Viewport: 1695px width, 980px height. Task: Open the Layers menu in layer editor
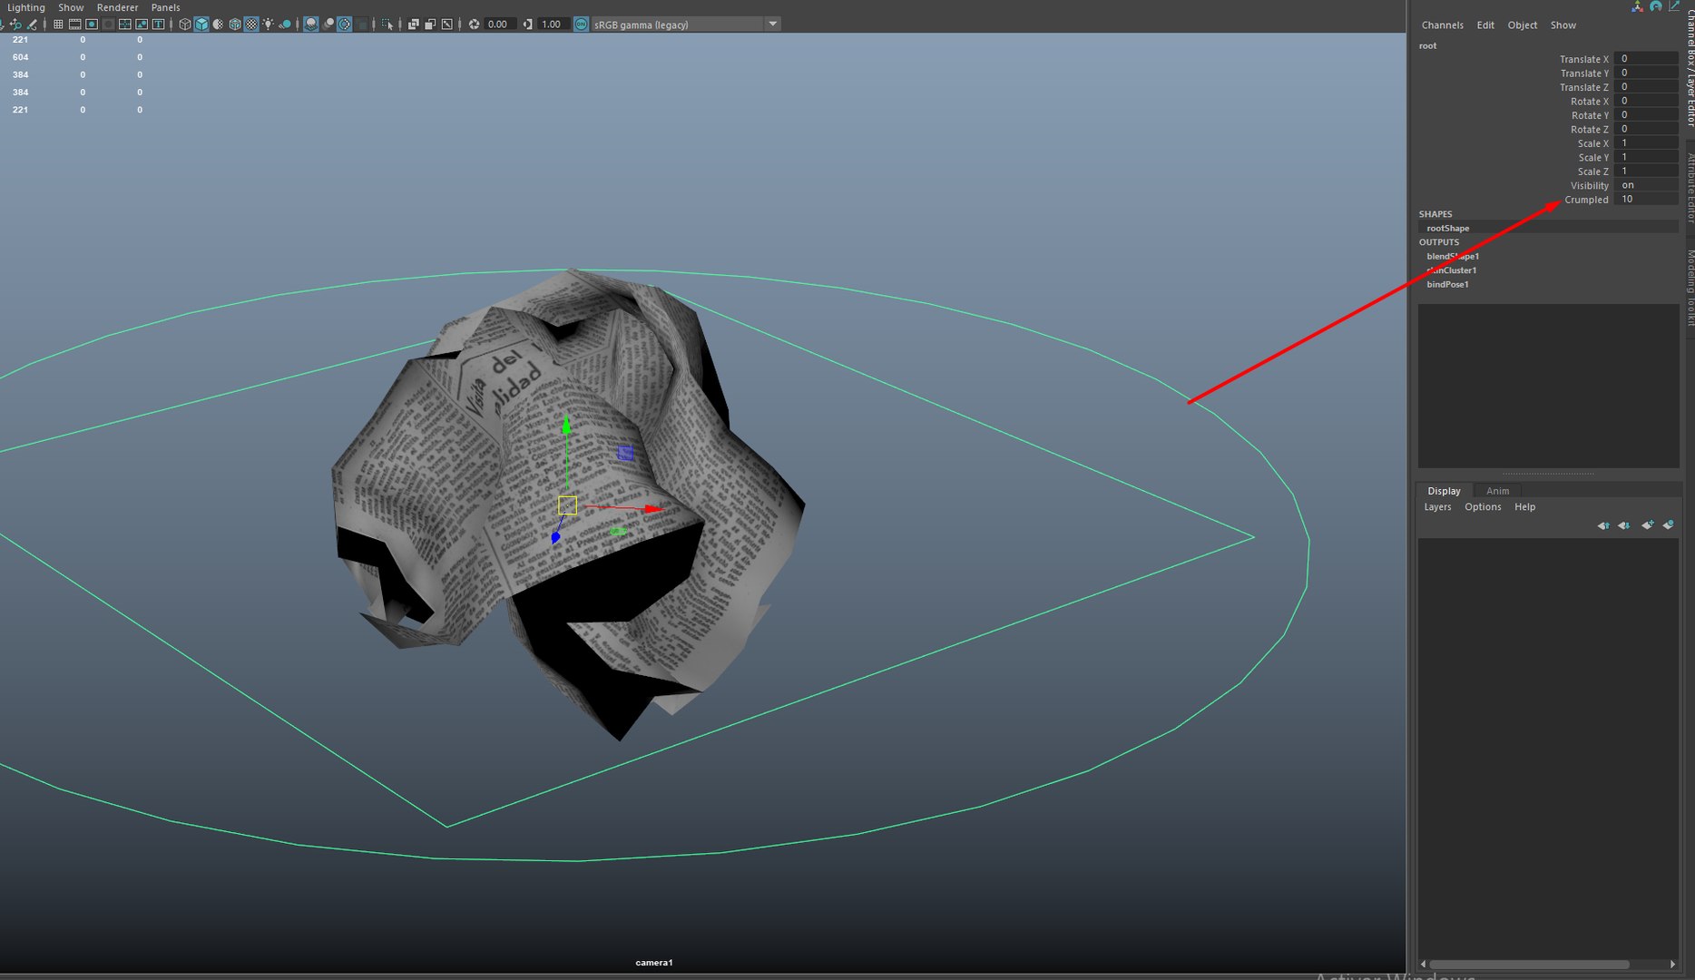pyautogui.click(x=1437, y=507)
